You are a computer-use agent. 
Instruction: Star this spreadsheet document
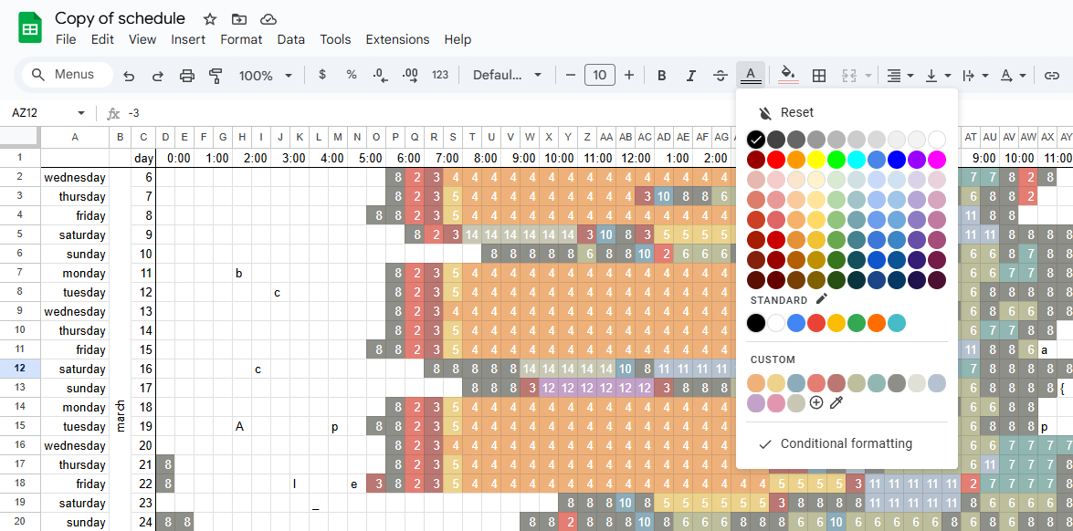point(210,19)
